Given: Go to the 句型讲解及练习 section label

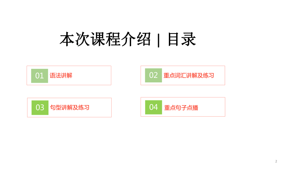Looking at the screenshot, I should tap(70, 108).
